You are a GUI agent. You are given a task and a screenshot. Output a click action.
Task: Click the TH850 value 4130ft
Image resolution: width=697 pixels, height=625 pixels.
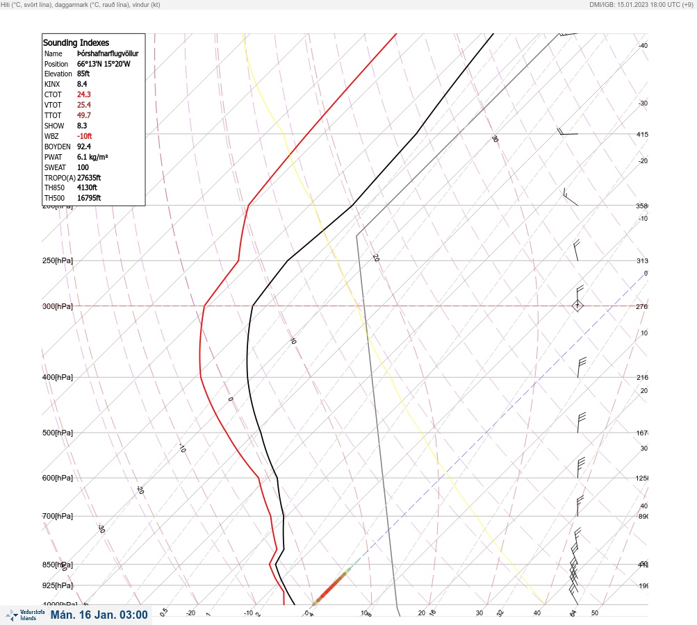coord(87,187)
